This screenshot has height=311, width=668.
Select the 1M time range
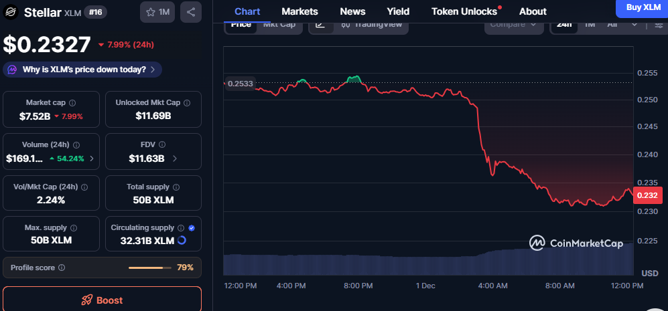tap(590, 25)
